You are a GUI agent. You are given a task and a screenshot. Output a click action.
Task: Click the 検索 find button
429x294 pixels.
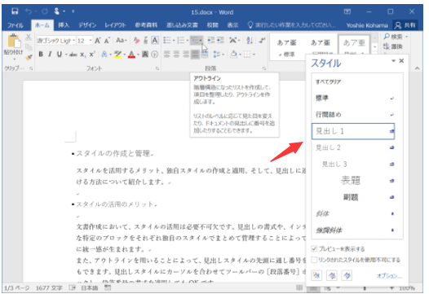pyautogui.click(x=395, y=37)
